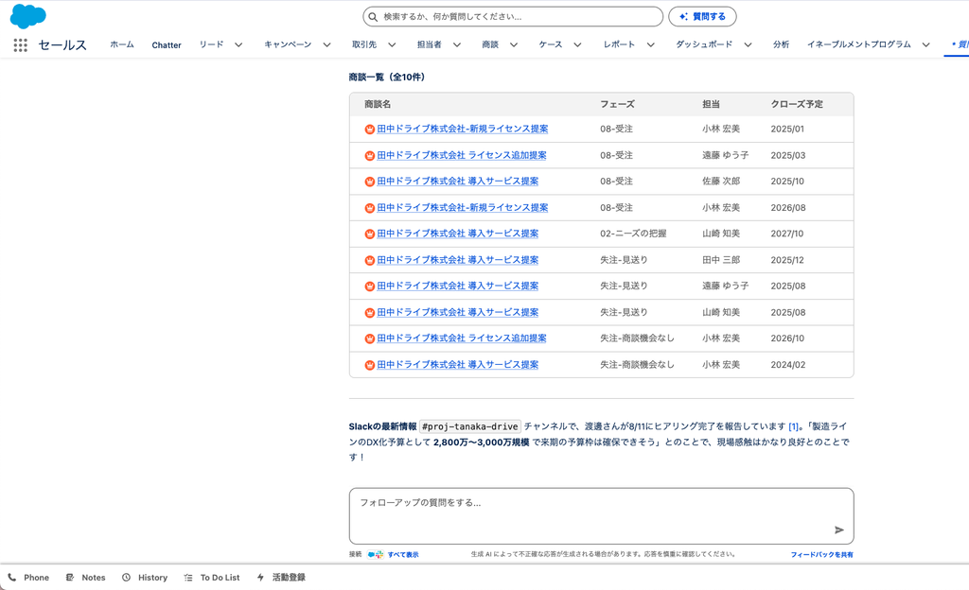Open the 取引先 tab label
Image resolution: width=969 pixels, height=590 pixels.
pos(364,44)
